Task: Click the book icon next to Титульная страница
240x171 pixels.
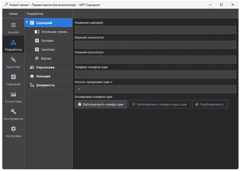Action: pyautogui.click(x=37, y=32)
